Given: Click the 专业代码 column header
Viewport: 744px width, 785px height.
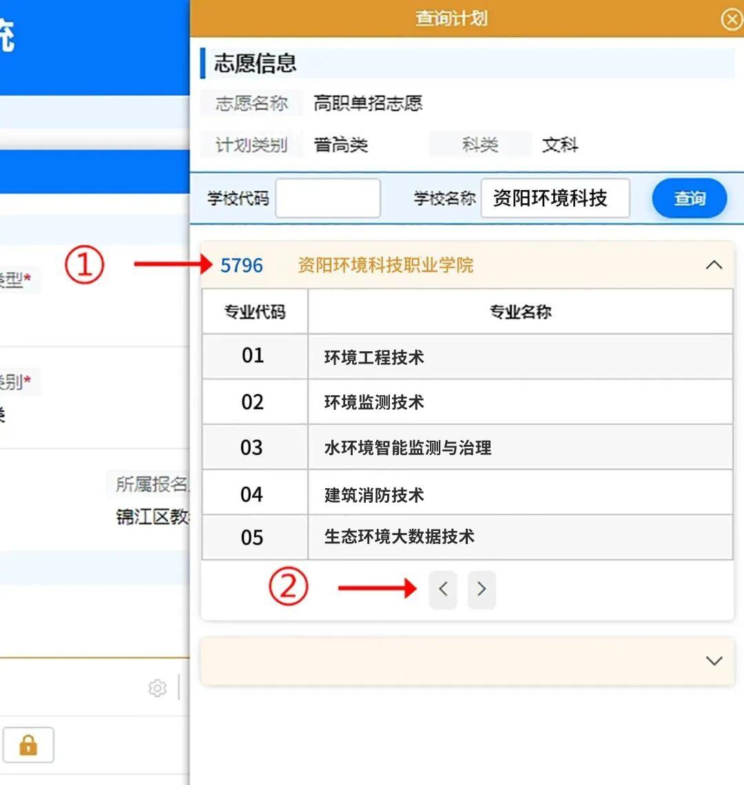Looking at the screenshot, I should [254, 312].
